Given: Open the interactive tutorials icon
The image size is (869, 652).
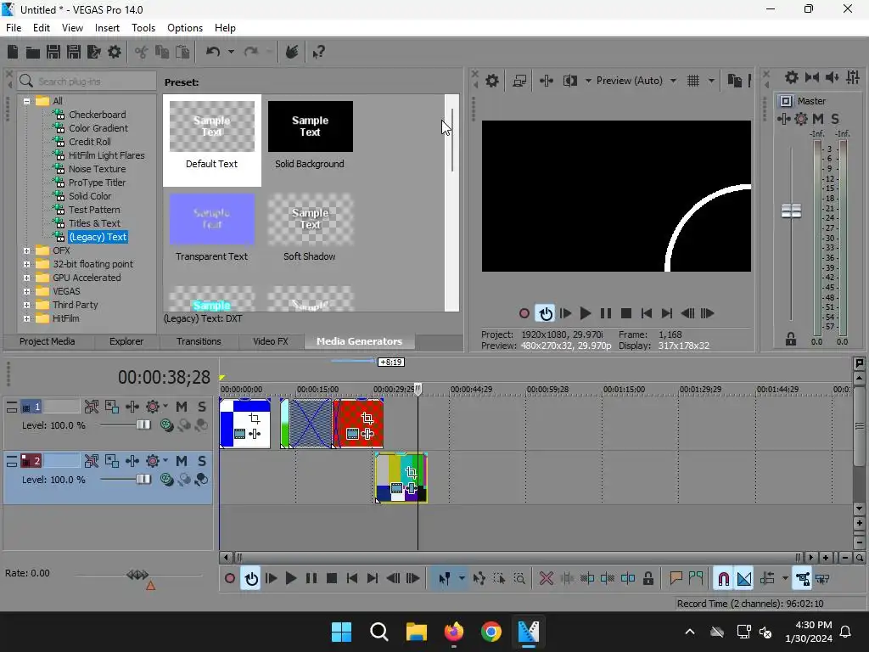Looking at the screenshot, I should pyautogui.click(x=292, y=52).
